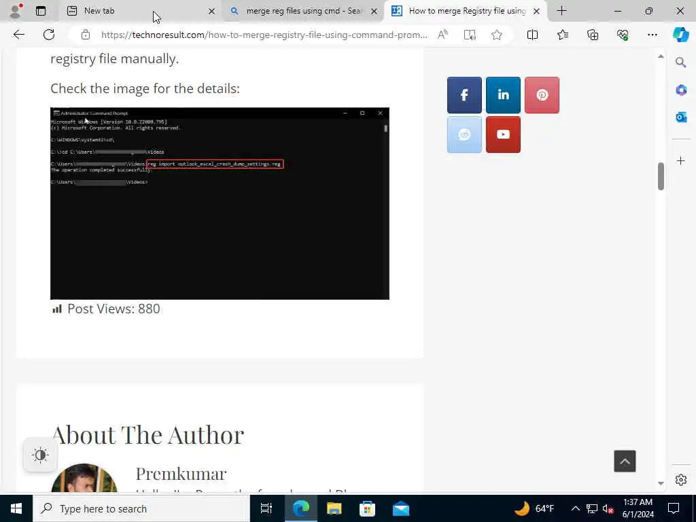Screen dimensions: 696x522
Task: Share the post on Reddit
Action: click(464, 135)
